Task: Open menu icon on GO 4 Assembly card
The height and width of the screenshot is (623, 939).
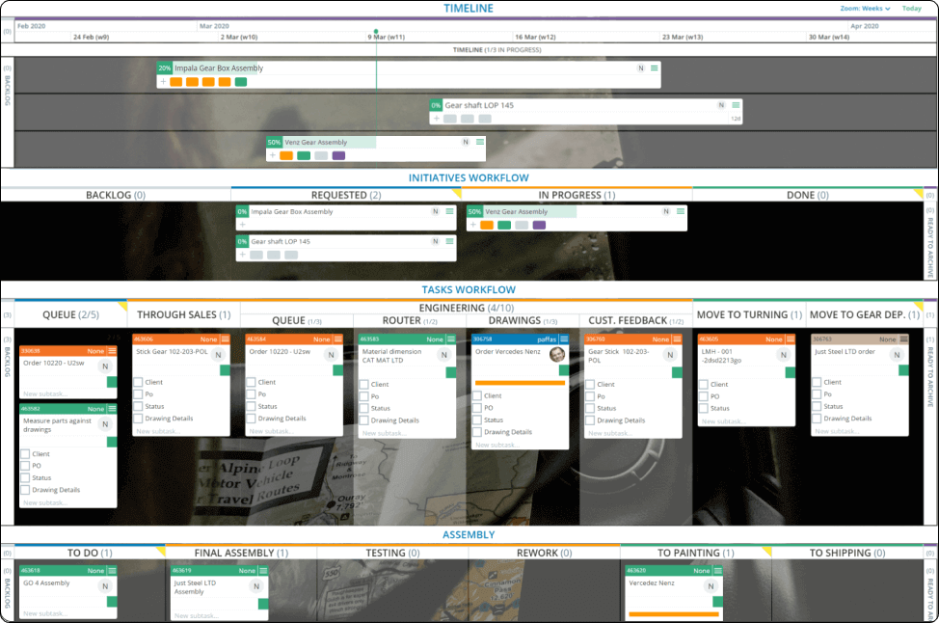Action: 112,571
